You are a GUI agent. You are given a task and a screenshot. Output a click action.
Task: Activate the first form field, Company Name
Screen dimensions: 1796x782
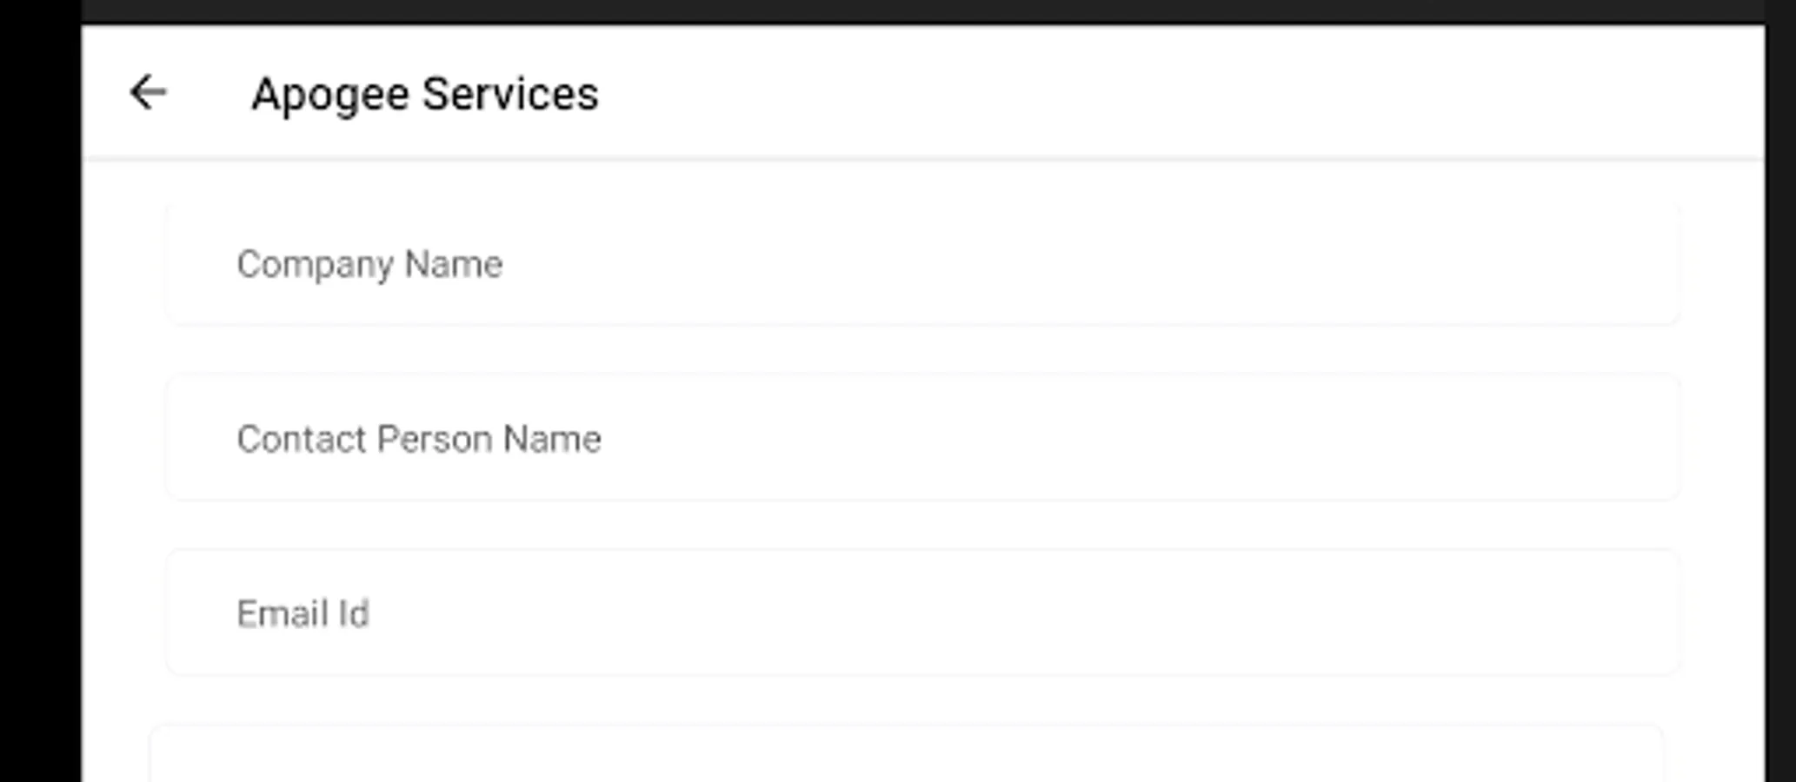click(921, 264)
